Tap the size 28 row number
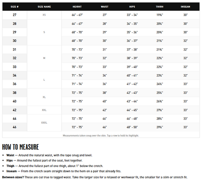 click(x=14, y=24)
